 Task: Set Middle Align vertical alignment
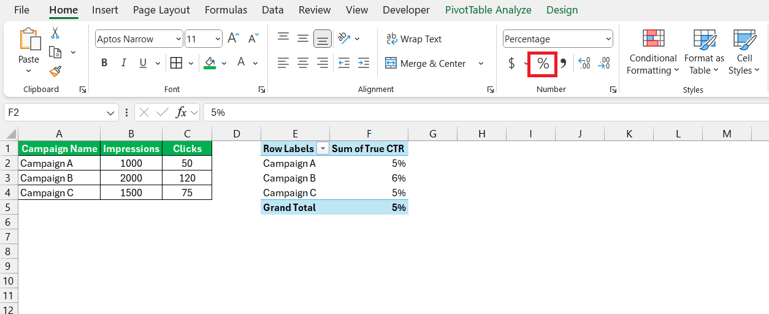pyautogui.click(x=303, y=38)
